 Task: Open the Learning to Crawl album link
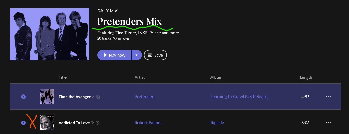239,97
